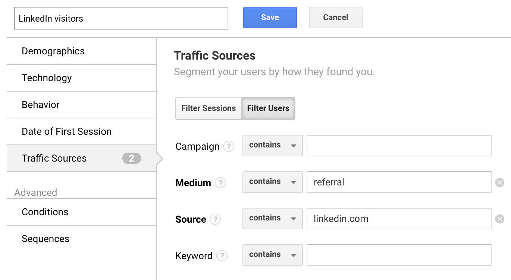Screen dimensions: 511x280
Task: Cancel segment editing
Action: pos(335,17)
